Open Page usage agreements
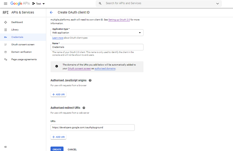Image resolution: width=233 pixels, height=151 pixels. [24, 60]
